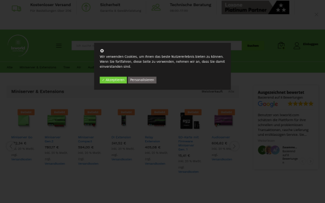Open the SD-Karte mit Firmware product link
This screenshot has width=325, height=203.
tap(188, 143)
